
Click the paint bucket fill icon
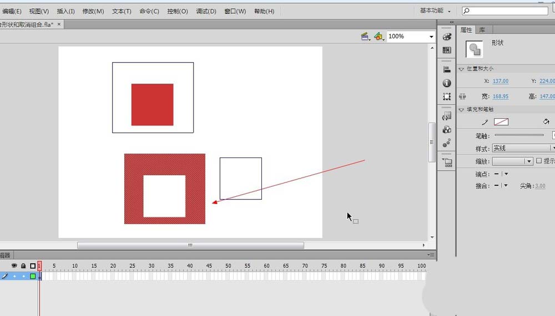coord(546,121)
